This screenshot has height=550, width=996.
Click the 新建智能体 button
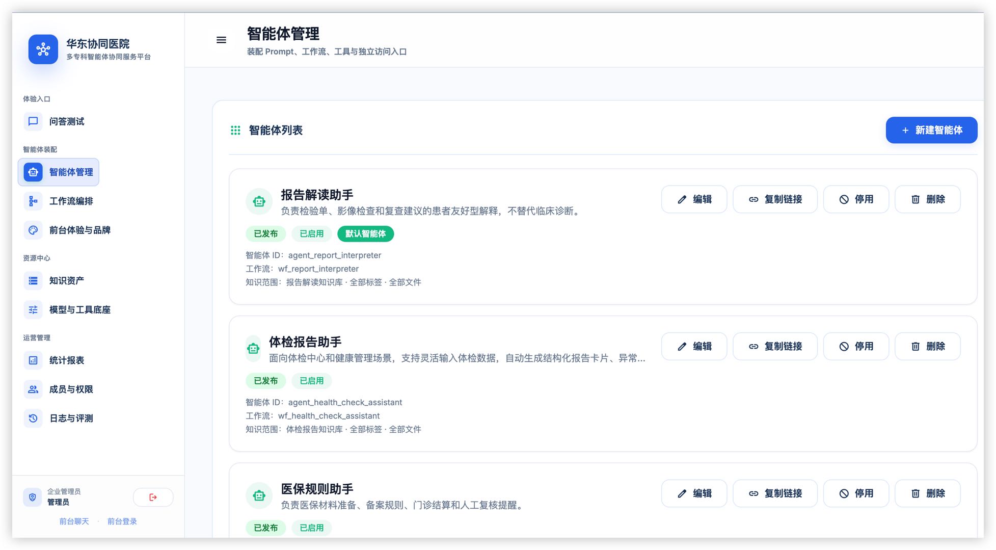(x=931, y=130)
